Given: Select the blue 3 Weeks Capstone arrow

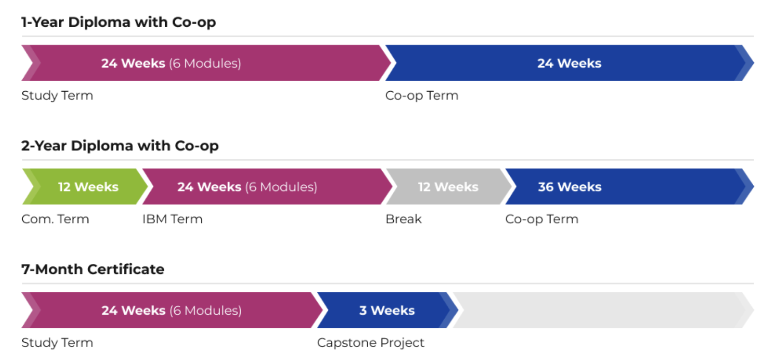Looking at the screenshot, I should [388, 310].
